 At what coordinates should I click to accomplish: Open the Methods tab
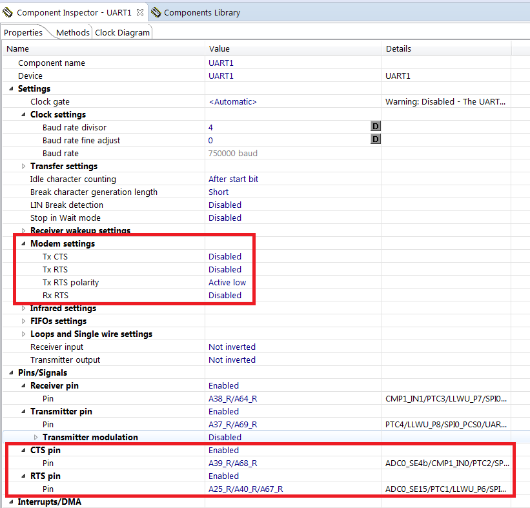(73, 32)
